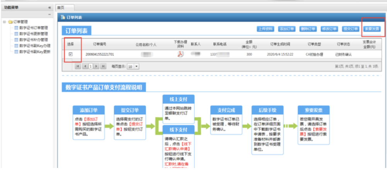Screen dimensions: 387x183
Task: Collapse the 功能菜单 sidebar with double-arrow icon
Action: (49, 8)
